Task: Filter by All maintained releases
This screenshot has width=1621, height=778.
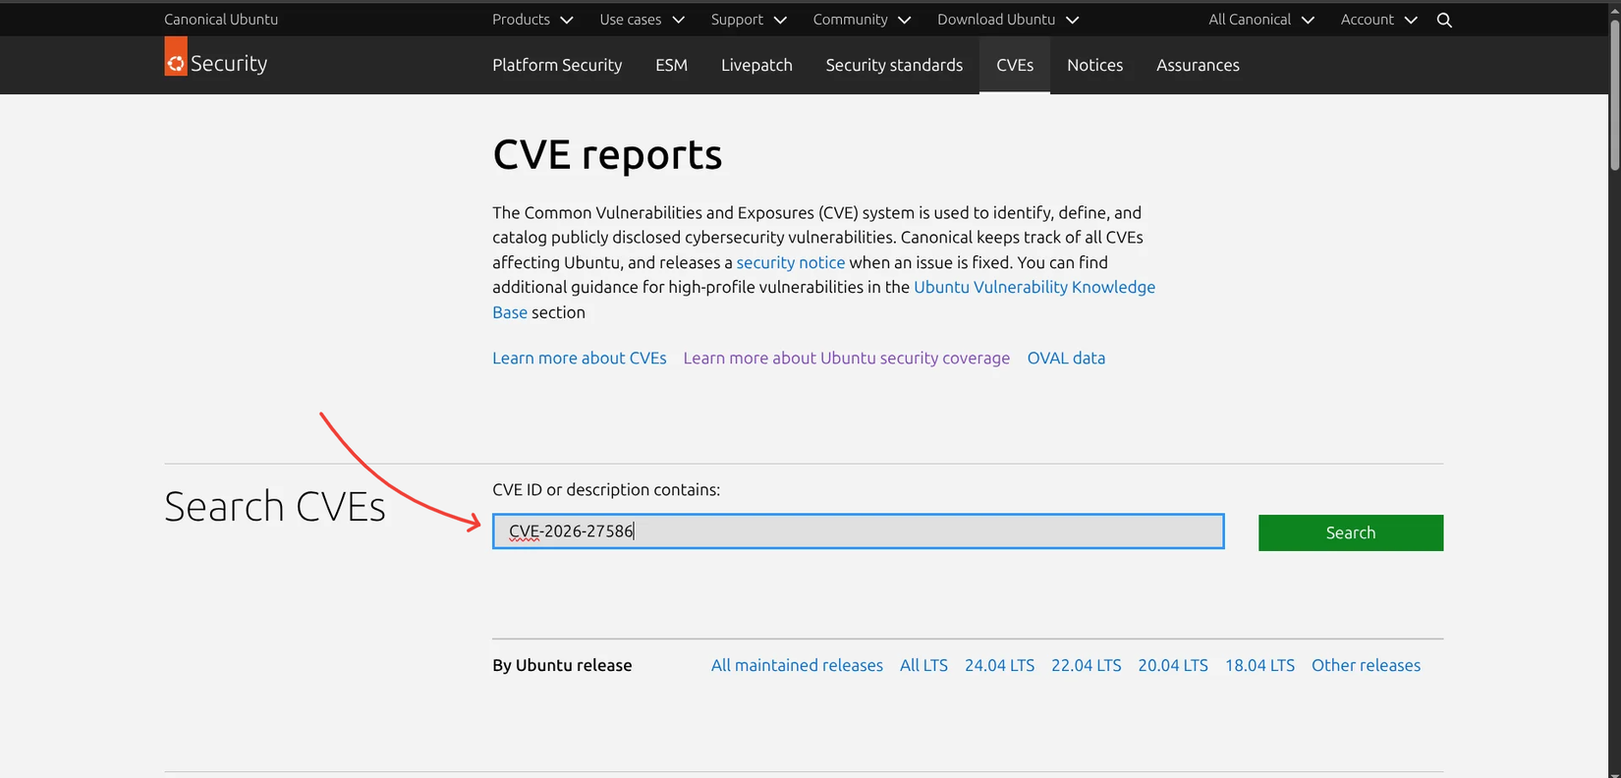Action: pos(797,665)
